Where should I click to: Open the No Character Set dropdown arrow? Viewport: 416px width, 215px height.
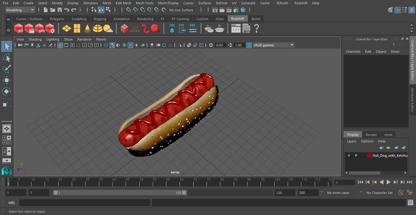(361, 193)
